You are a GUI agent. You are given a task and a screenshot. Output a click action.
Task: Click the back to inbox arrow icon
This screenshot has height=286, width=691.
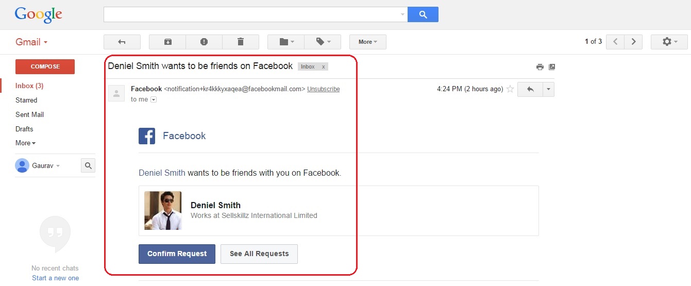[122, 42]
